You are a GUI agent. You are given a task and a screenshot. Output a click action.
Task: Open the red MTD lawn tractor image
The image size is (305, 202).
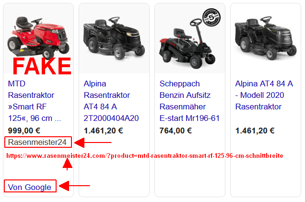coord(38,37)
